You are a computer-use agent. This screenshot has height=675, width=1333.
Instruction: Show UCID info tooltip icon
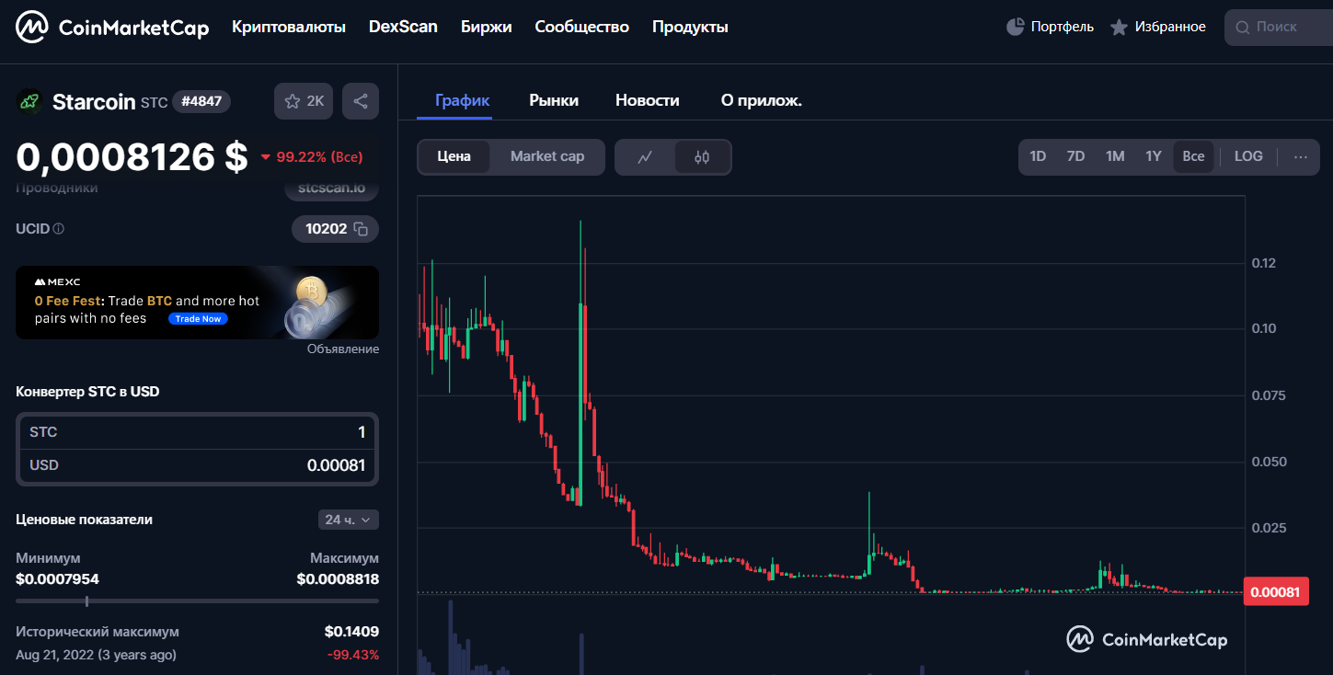tap(59, 229)
